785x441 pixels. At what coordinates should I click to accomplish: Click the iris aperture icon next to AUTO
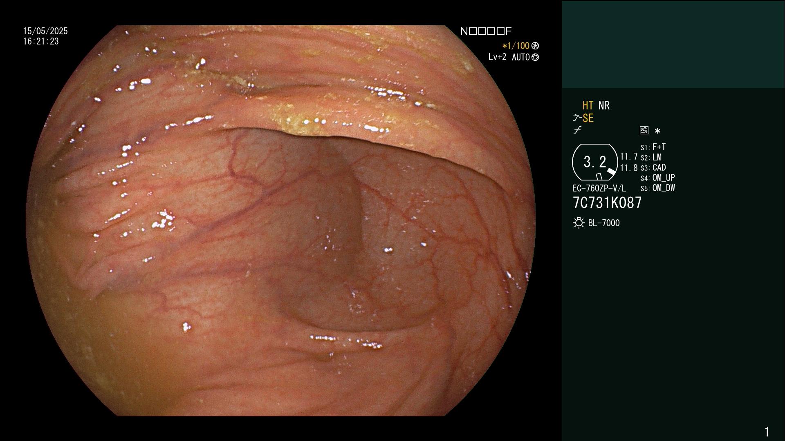point(535,57)
